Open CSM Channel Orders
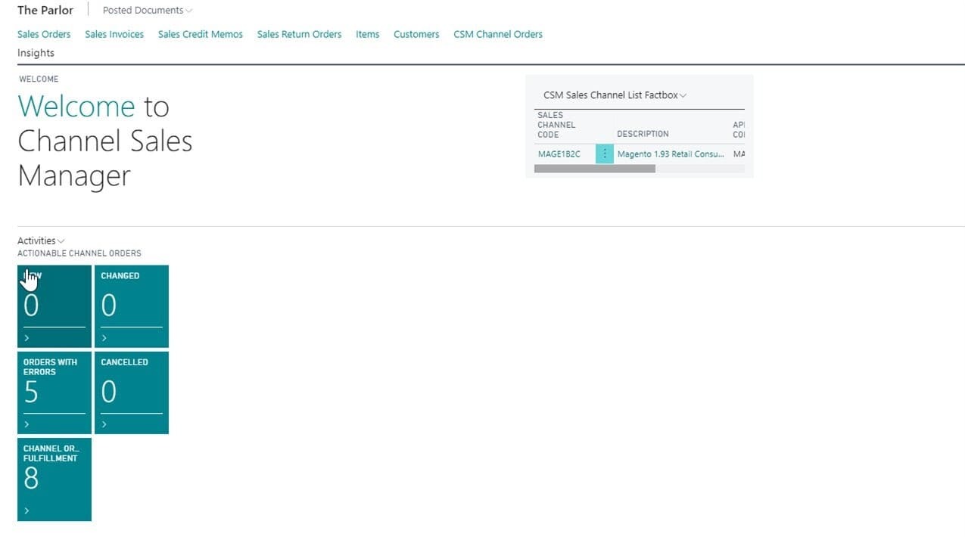 (x=498, y=34)
